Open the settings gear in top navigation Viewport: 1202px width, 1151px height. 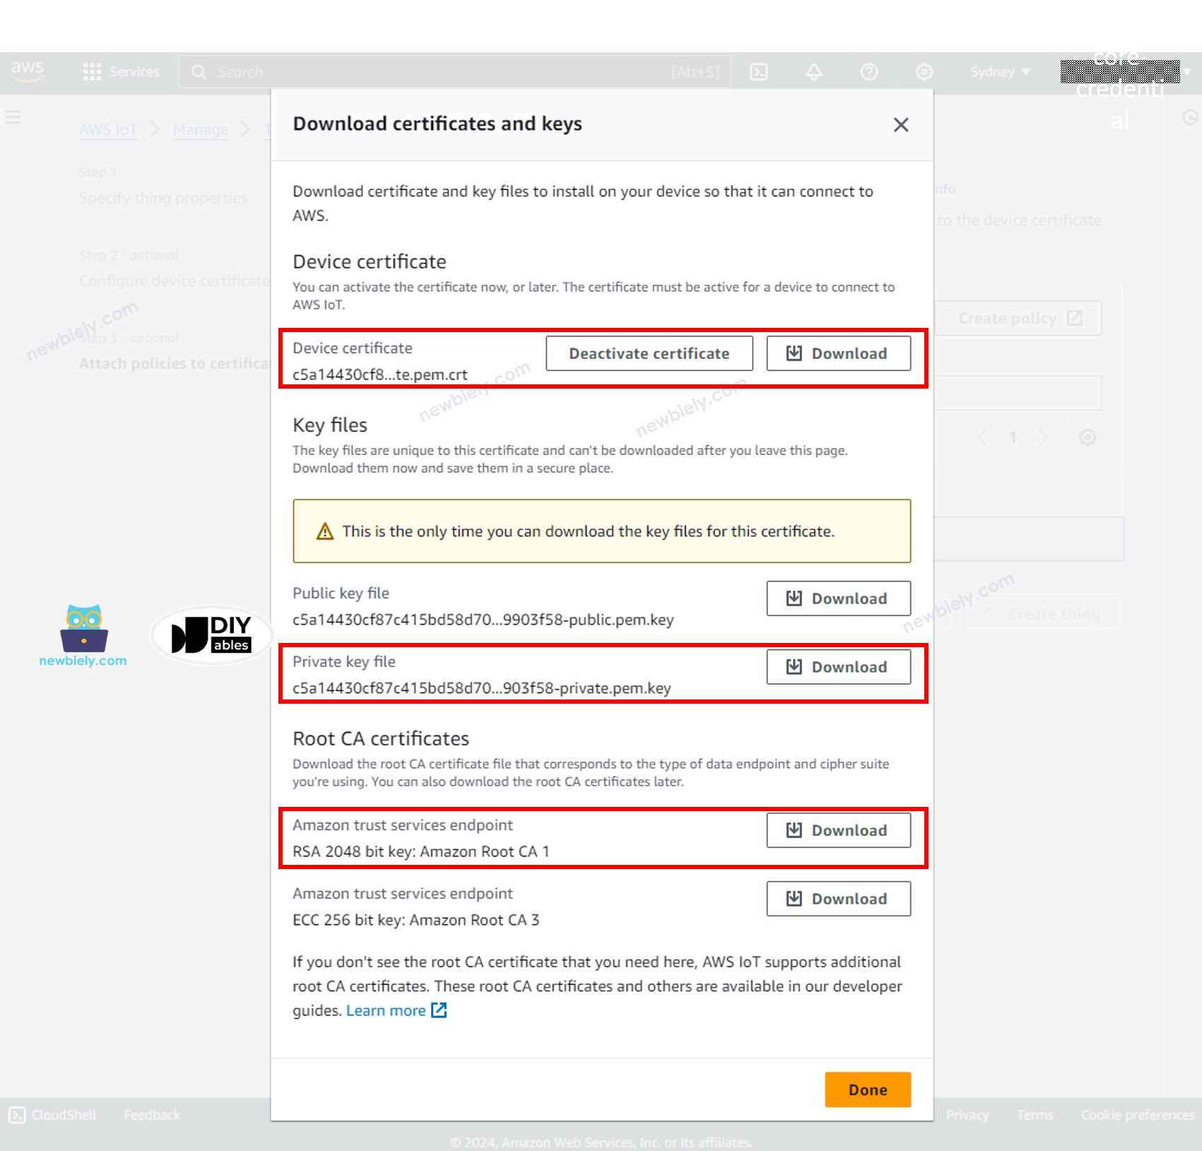coord(924,71)
